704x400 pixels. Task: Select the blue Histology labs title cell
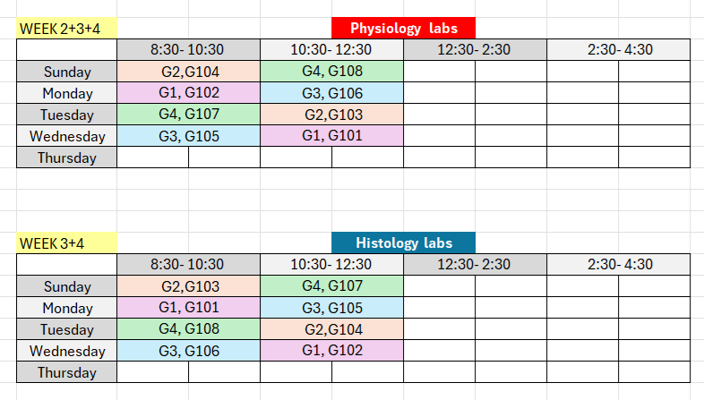403,243
